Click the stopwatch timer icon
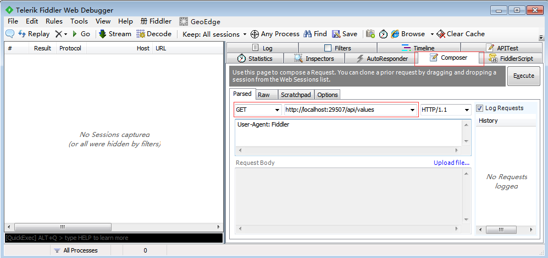Viewport: 548px width, 258px height. (x=384, y=34)
